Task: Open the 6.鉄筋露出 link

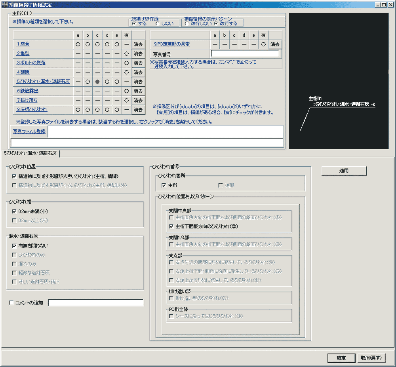Action: tap(28, 91)
